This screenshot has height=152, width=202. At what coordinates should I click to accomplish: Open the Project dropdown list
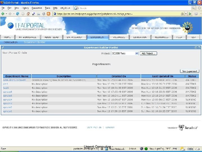pyautogui.click(x=137, y=53)
